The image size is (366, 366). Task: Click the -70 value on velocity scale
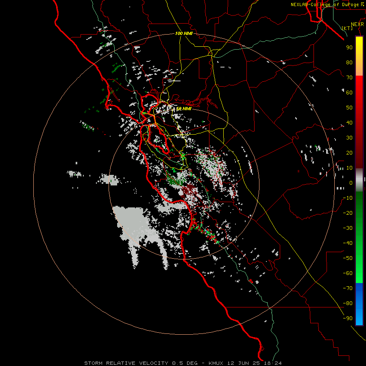click(348, 288)
